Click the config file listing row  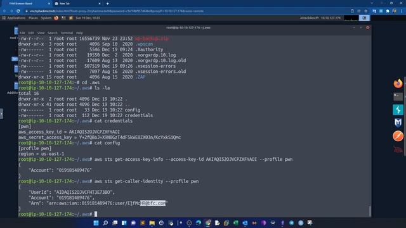[x=79, y=110]
